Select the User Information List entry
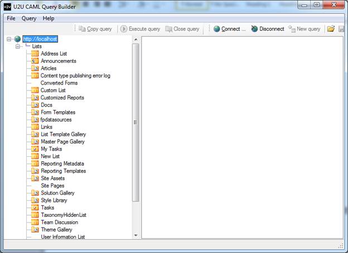Viewport: 348px width, 253px height. click(63, 237)
